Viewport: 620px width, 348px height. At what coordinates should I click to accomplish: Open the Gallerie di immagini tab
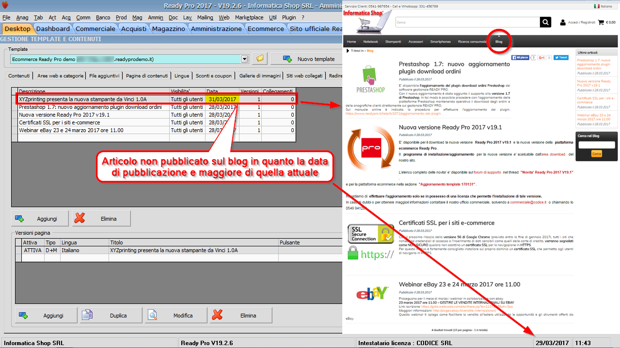tap(260, 76)
